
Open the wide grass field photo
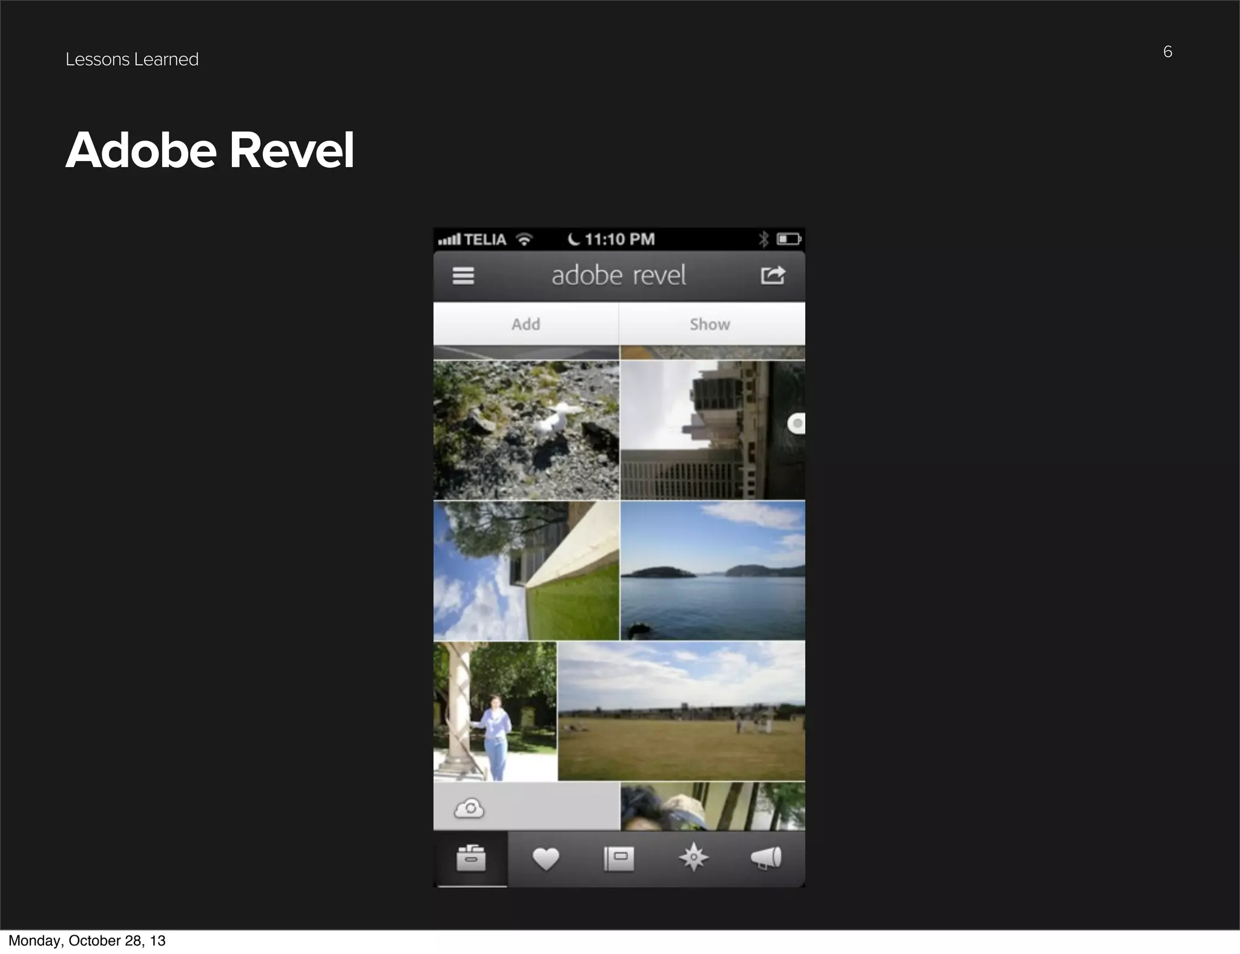click(x=682, y=711)
